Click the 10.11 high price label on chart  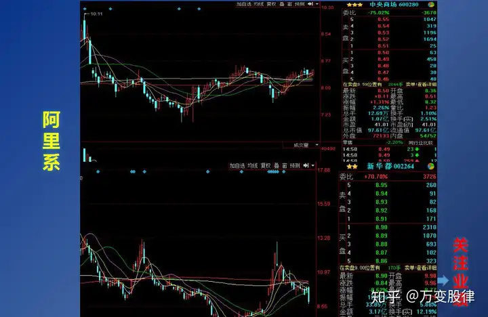[x=96, y=14]
